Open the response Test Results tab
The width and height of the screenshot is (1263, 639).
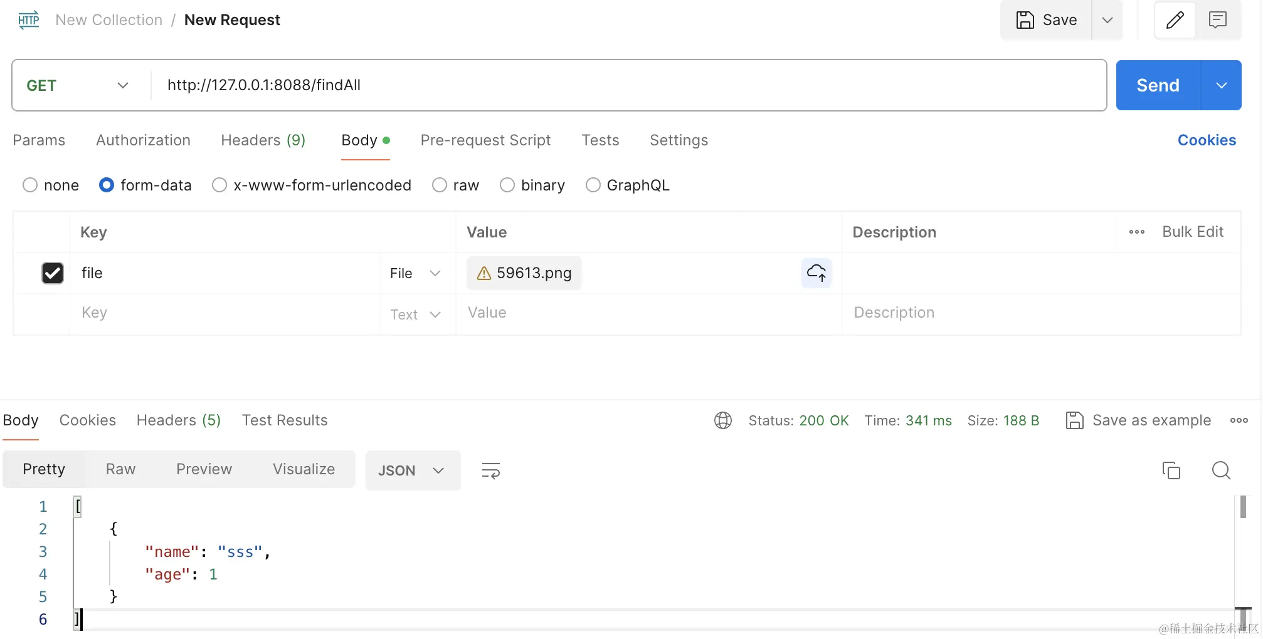pos(285,420)
